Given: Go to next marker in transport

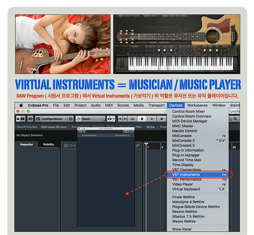Looking at the screenshot, I should [125, 119].
